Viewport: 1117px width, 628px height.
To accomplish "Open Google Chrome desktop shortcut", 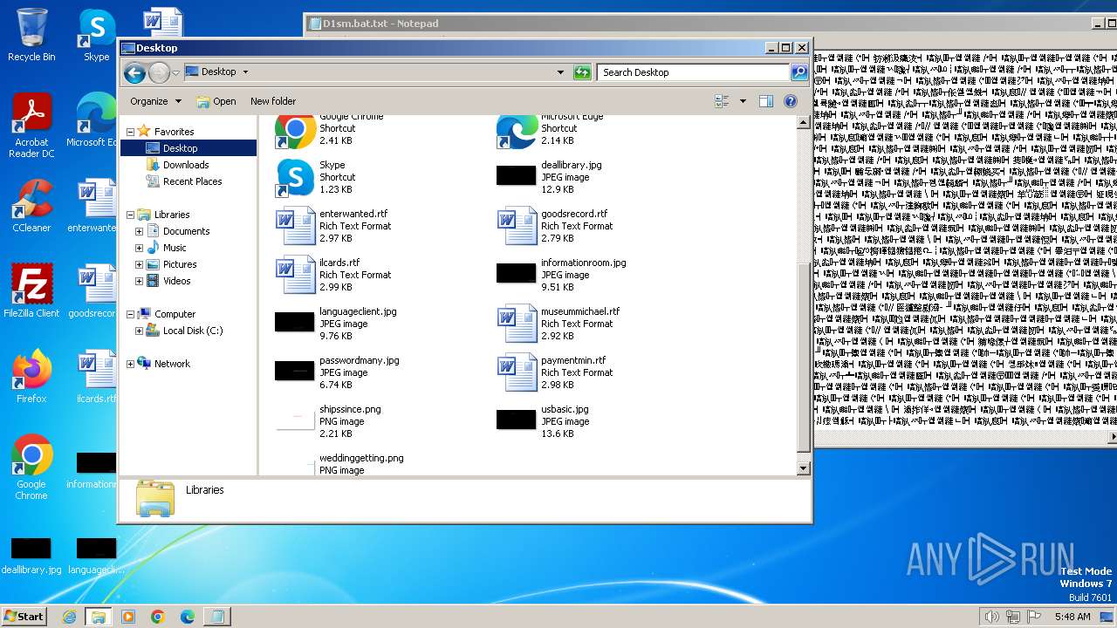I will coord(31,468).
